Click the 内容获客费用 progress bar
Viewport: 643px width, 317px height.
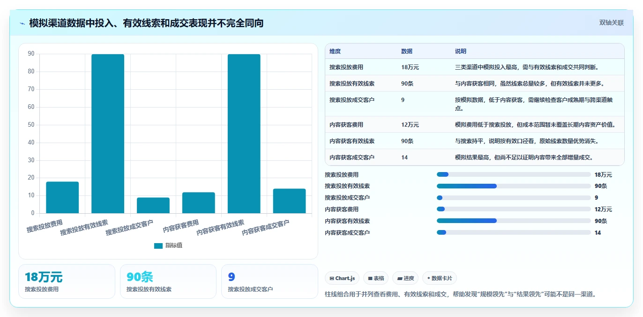tap(514, 209)
